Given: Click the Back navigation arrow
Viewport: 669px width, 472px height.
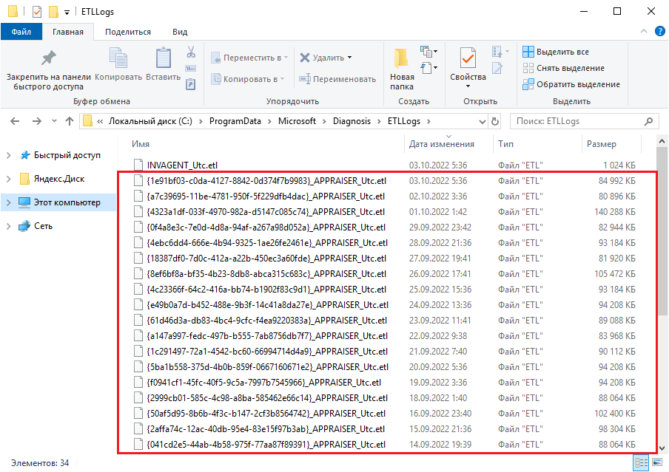Looking at the screenshot, I should (15, 121).
